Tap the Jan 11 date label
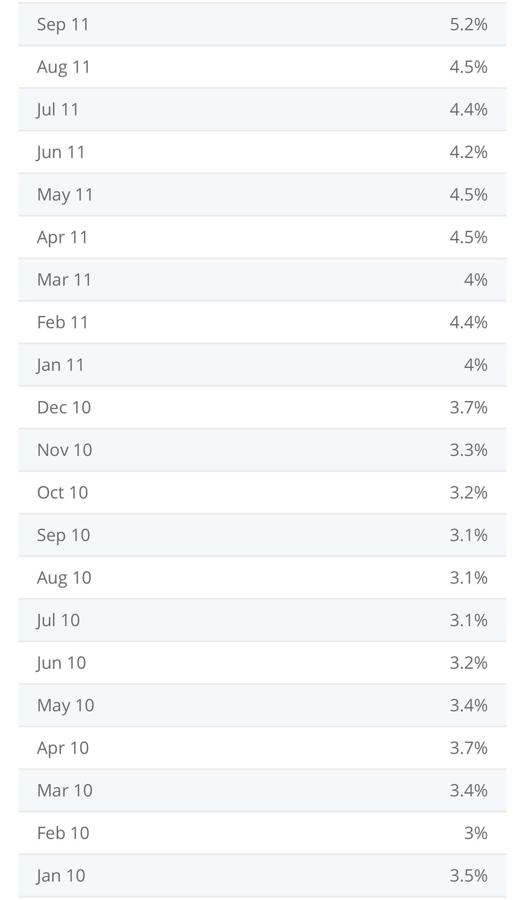Viewport: 525px width, 900px height. point(60,365)
